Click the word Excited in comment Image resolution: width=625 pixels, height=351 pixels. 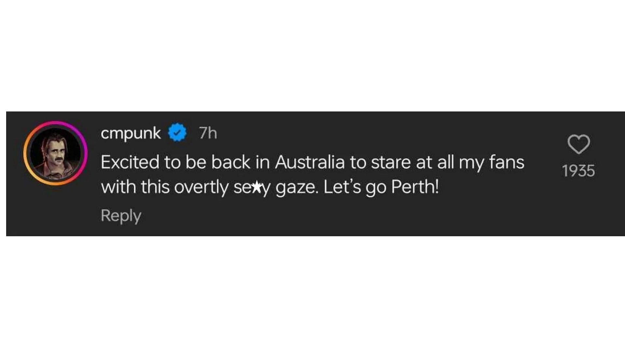(130, 162)
